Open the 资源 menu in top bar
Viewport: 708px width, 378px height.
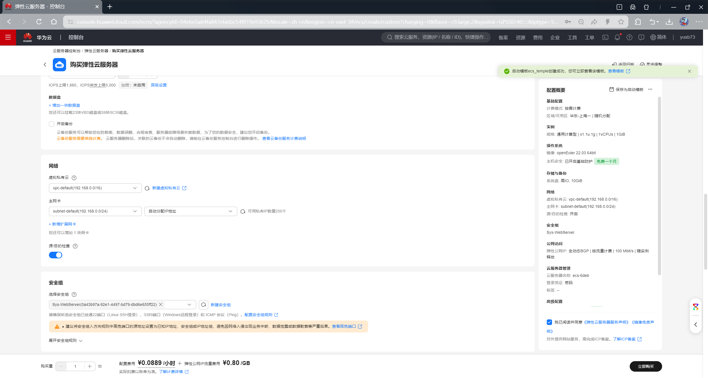pyautogui.click(x=520, y=37)
